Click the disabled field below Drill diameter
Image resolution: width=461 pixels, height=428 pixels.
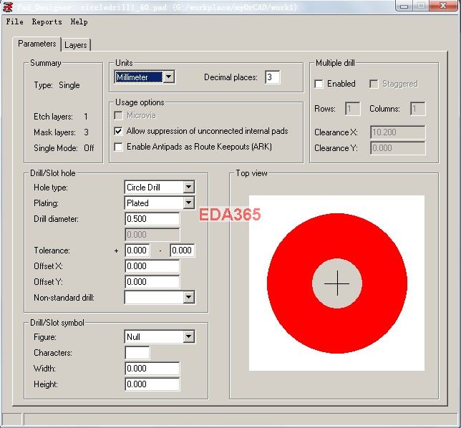pyautogui.click(x=152, y=235)
